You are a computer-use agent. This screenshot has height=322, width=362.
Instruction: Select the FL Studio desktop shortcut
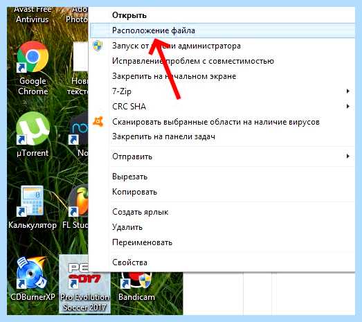coord(76,207)
